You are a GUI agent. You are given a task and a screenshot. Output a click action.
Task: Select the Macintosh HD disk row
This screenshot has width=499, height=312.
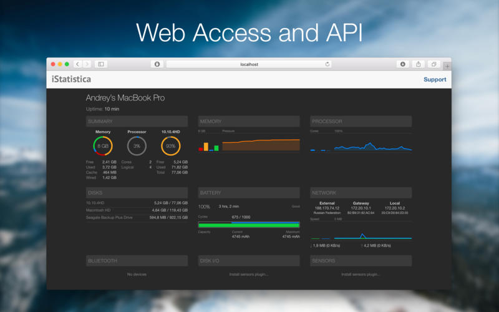137,210
